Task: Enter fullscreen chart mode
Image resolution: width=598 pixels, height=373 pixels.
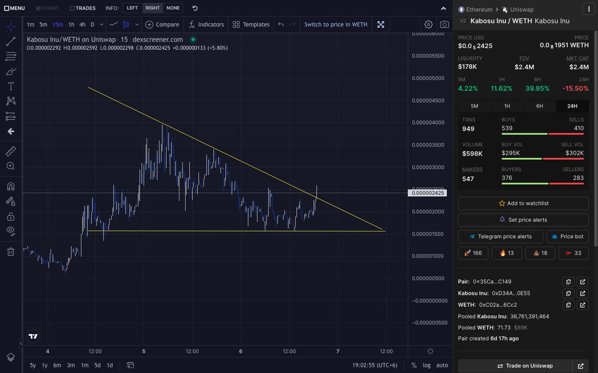Action: tap(381, 24)
